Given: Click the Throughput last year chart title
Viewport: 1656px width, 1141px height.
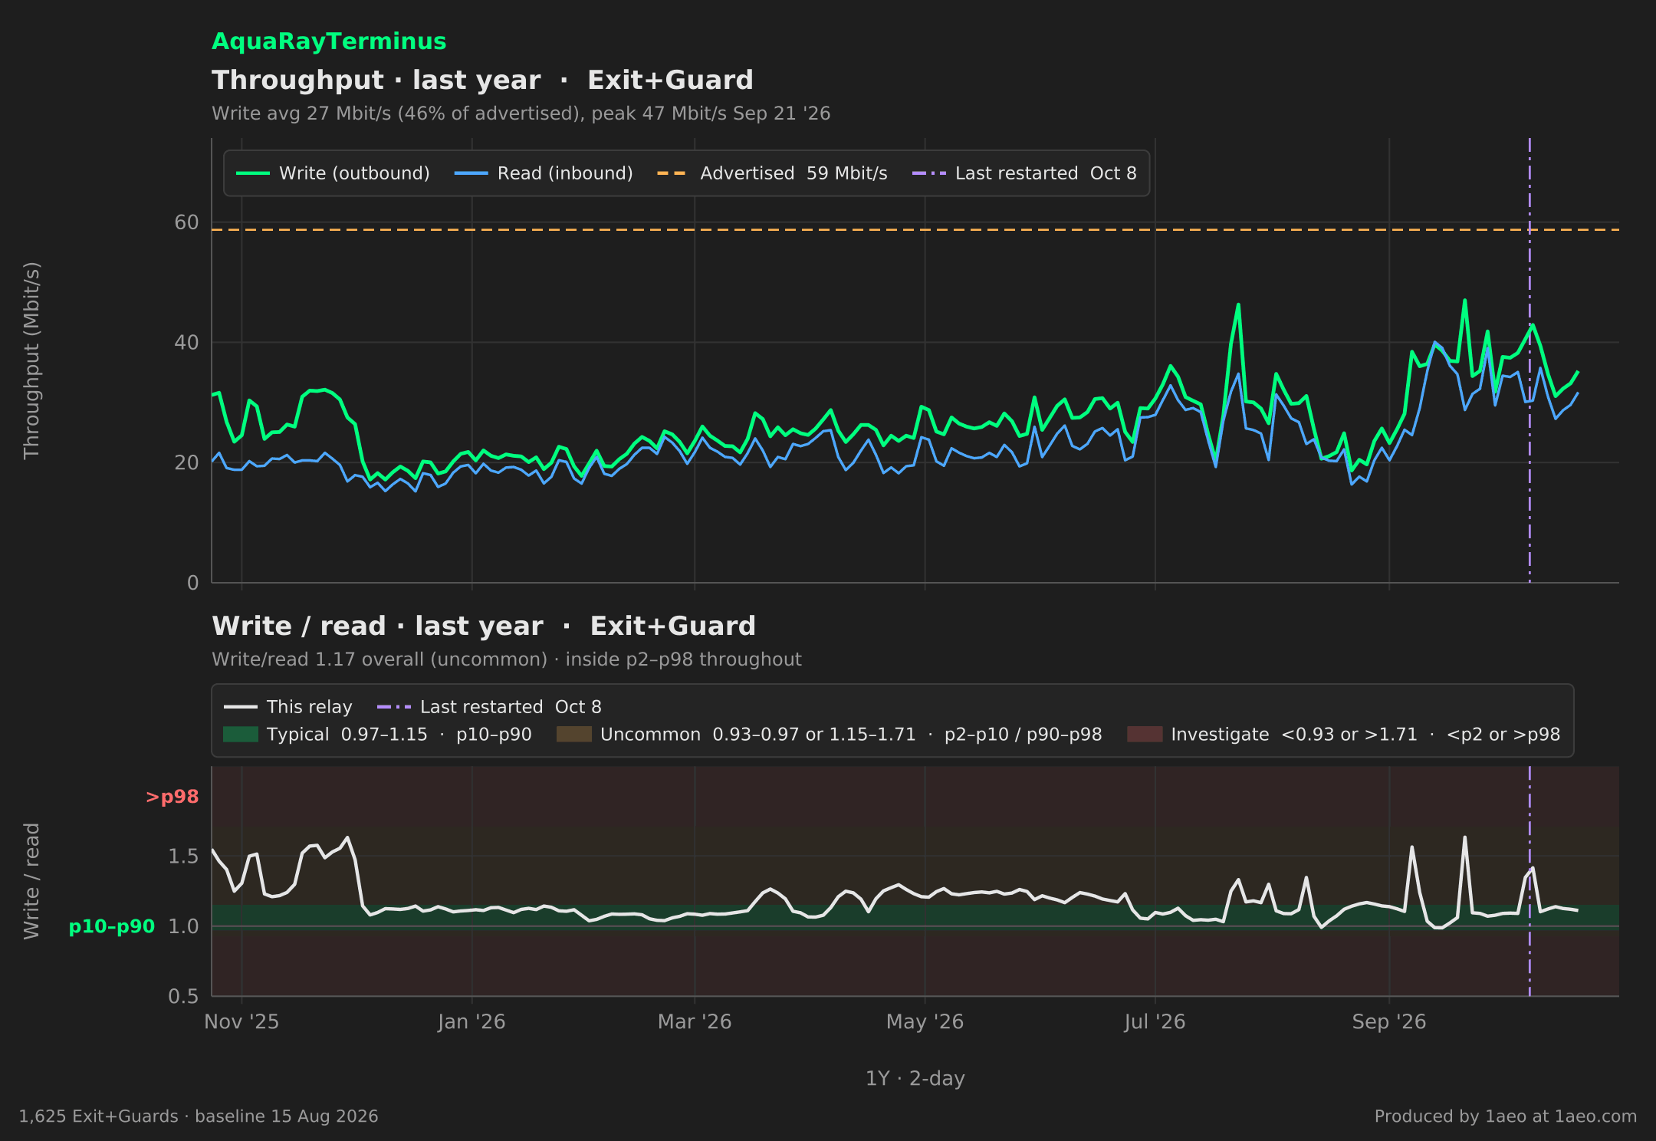Looking at the screenshot, I should (x=482, y=81).
